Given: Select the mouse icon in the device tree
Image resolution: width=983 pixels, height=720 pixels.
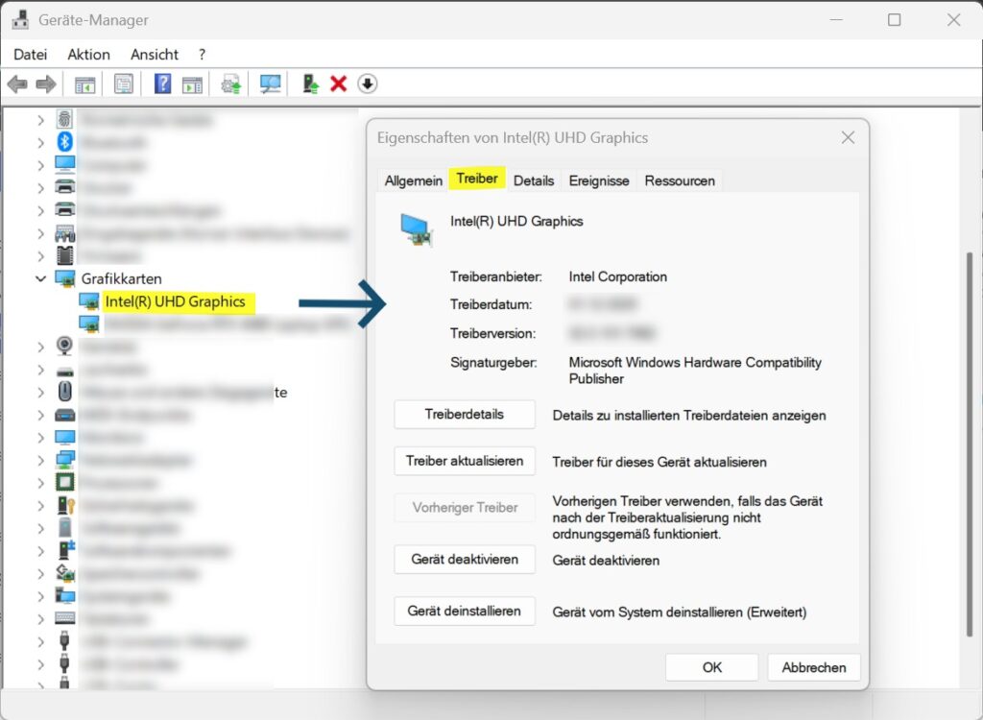Looking at the screenshot, I should tap(64, 392).
